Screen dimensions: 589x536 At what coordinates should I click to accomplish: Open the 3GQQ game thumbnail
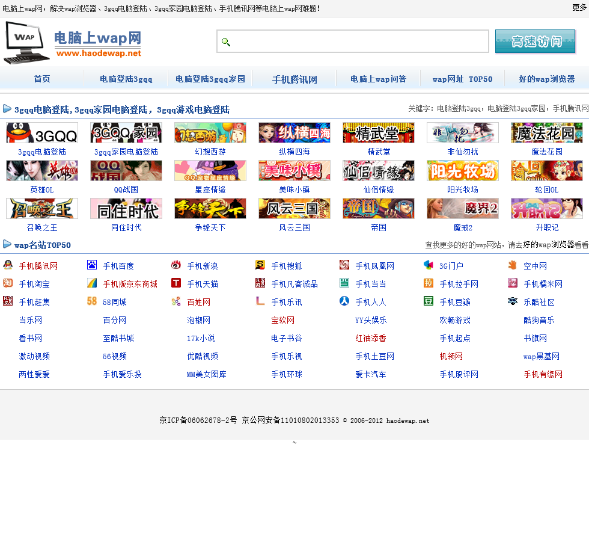point(42,133)
